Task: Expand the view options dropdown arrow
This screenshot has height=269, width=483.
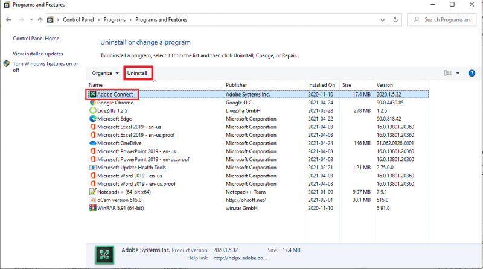Action: (x=458, y=73)
